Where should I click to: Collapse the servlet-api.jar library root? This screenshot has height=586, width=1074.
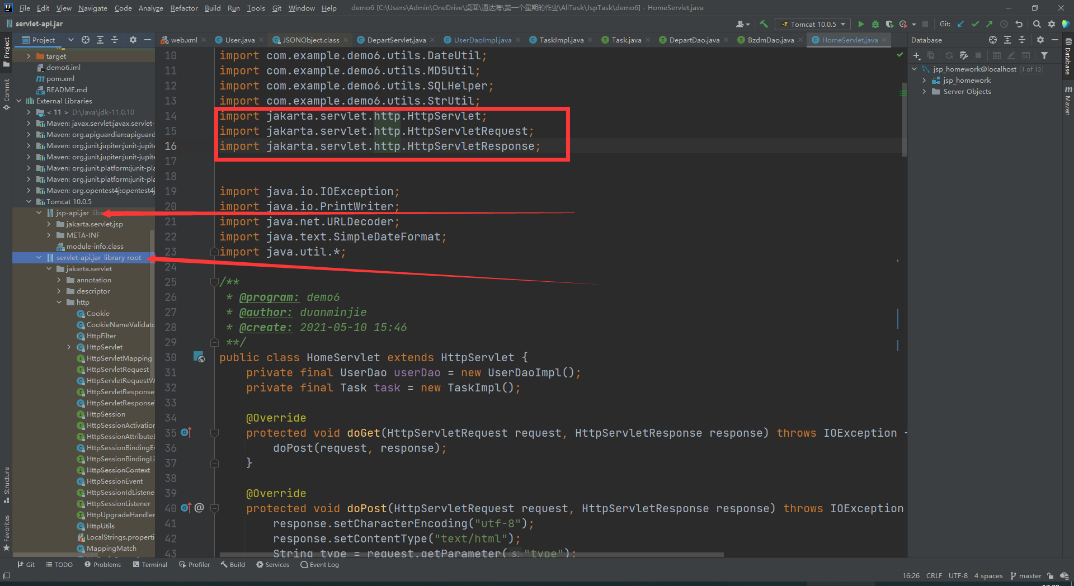click(x=39, y=257)
